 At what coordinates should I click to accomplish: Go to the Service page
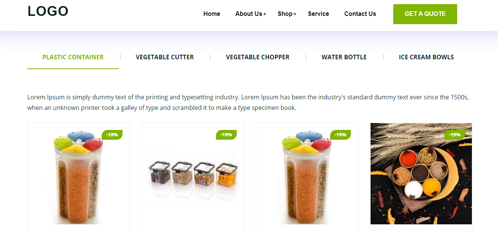click(318, 14)
